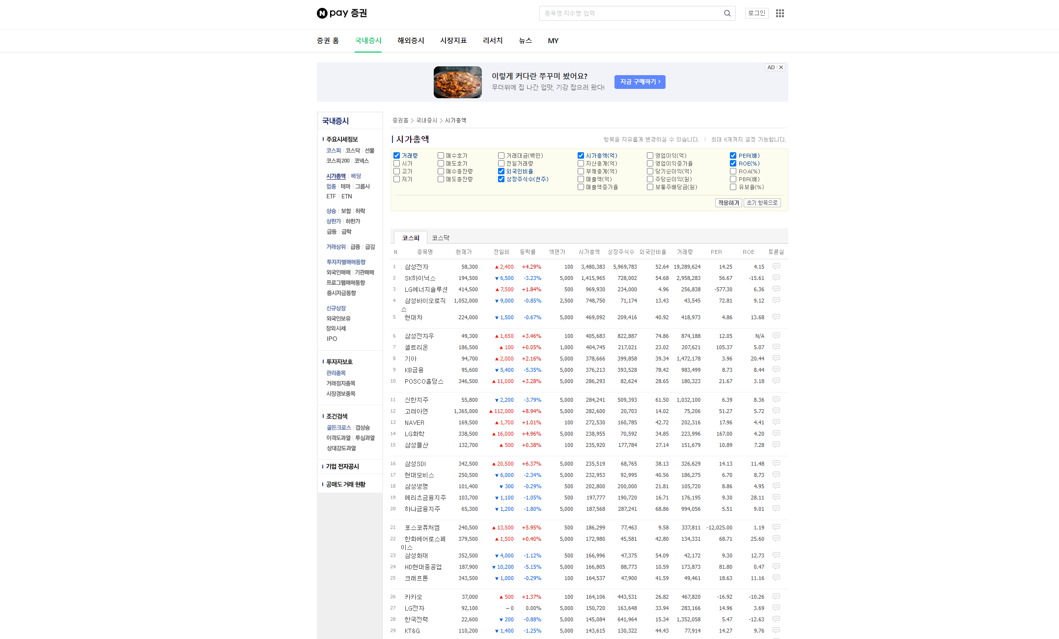The image size is (1059, 639).
Task: Click the AD info icon
Action: (x=771, y=67)
